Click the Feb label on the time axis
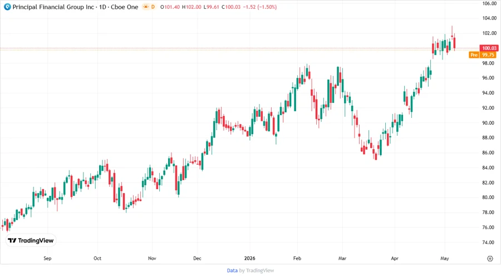Screen dimensions: 501x277 pyautogui.click(x=297, y=258)
